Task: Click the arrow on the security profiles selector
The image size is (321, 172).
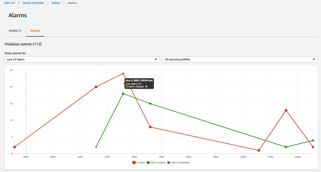Action: tap(314, 59)
